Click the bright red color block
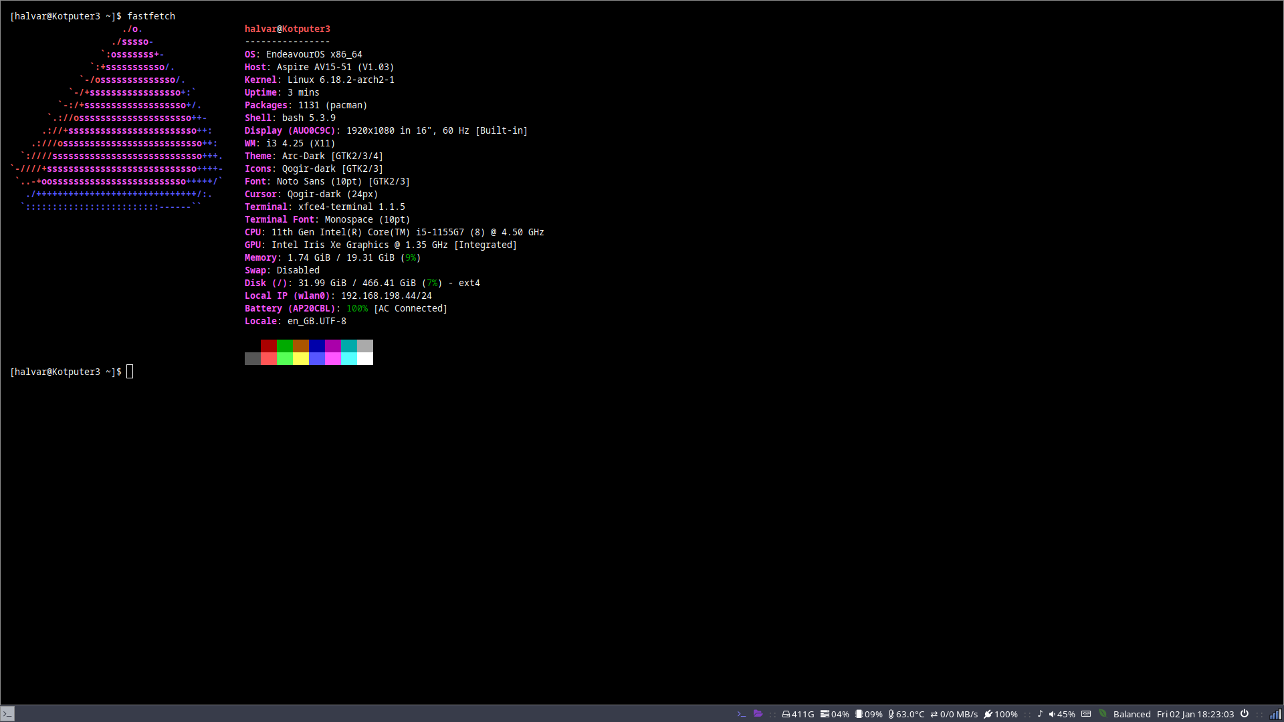Image resolution: width=1284 pixels, height=722 pixels. [x=268, y=359]
